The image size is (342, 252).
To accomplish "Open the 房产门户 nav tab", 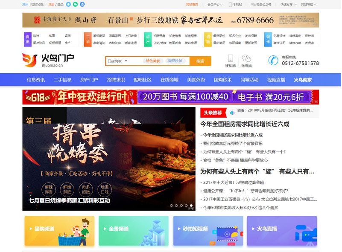I will point(89,80).
